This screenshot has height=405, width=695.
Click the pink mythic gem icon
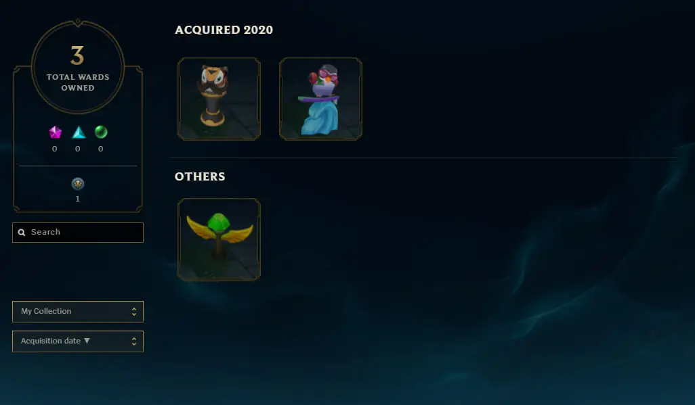coord(55,132)
